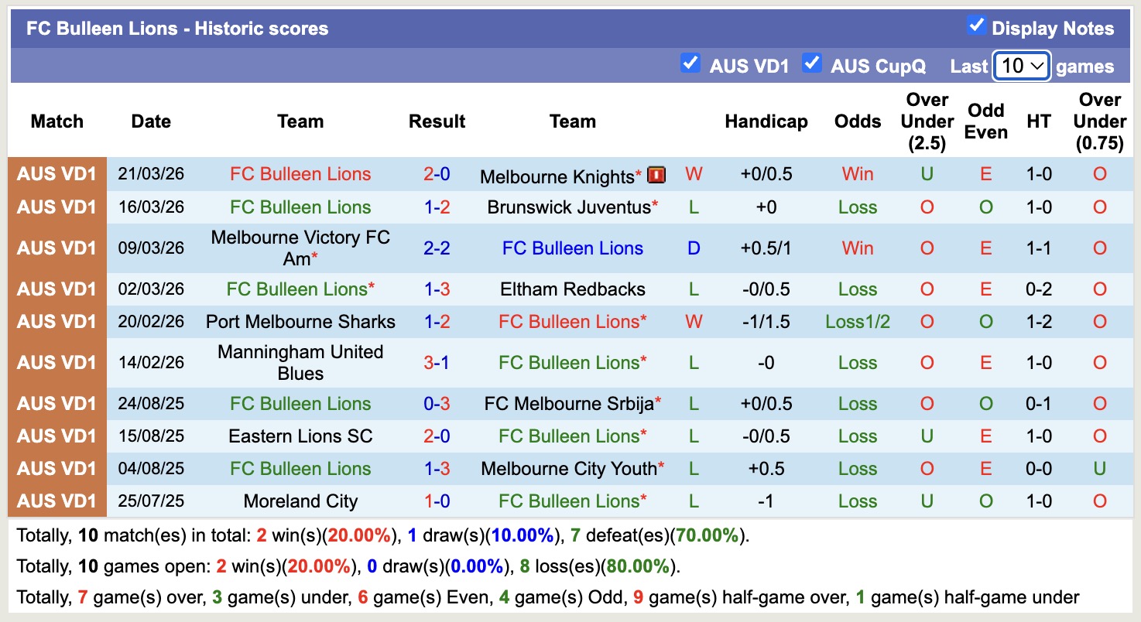The width and height of the screenshot is (1141, 622).
Task: Click Melbourne Victory FC Am team name
Action: click(x=300, y=248)
